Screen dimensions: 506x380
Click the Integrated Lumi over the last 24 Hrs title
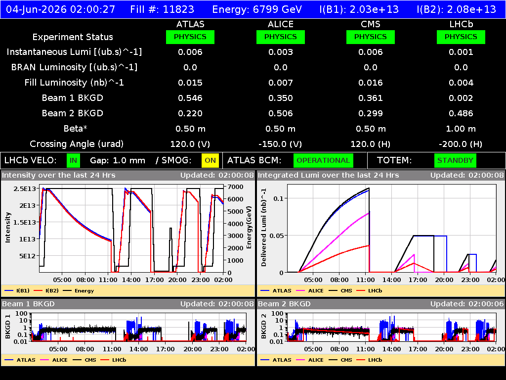coord(329,175)
